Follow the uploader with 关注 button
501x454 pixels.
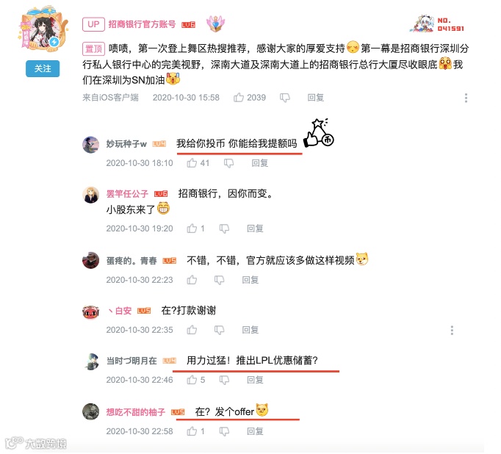[43, 68]
